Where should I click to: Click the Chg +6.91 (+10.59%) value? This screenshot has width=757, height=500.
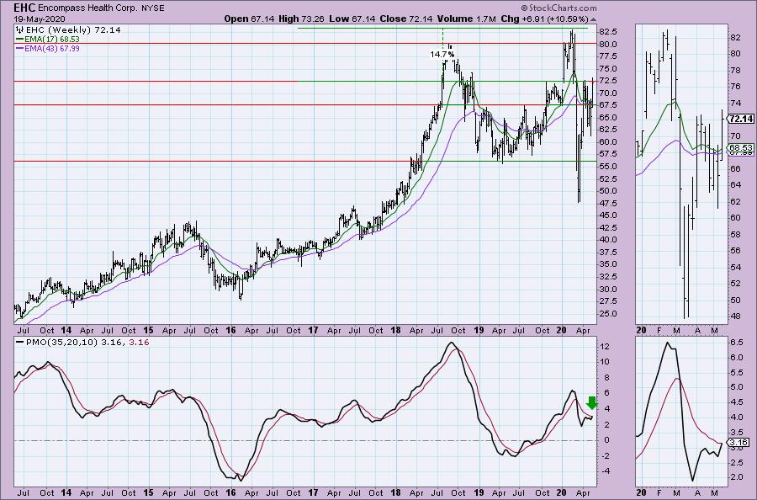(544, 19)
